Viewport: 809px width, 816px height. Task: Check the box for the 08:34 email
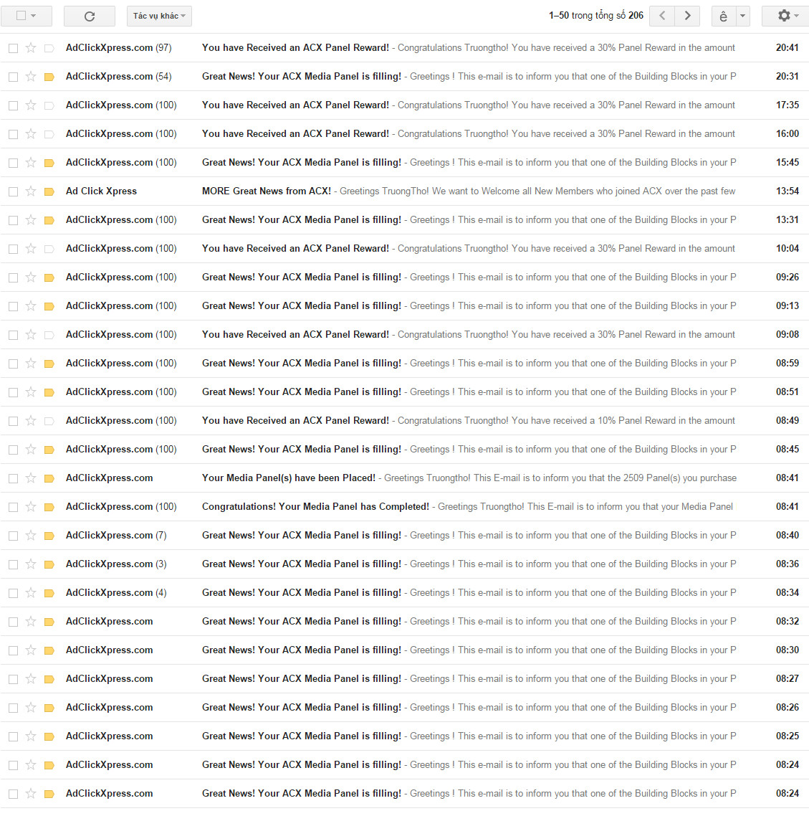(x=14, y=593)
